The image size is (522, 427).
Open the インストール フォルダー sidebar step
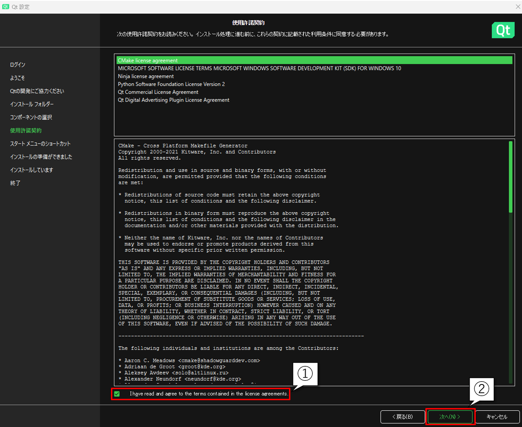click(32, 104)
